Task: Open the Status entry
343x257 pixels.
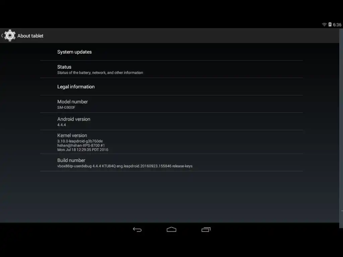Action: coord(171,69)
